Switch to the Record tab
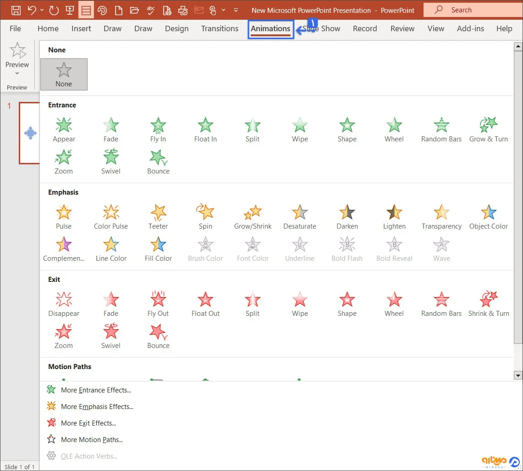The image size is (523, 471). [x=365, y=29]
